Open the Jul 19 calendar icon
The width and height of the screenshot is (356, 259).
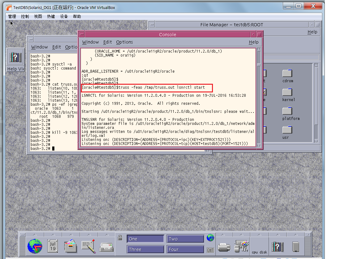[x=53, y=246]
